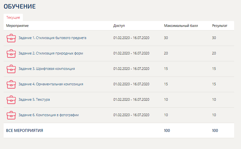The image size is (241, 149).
Task: Open Задание 2. Стилизация природных форм
Action: point(51,53)
